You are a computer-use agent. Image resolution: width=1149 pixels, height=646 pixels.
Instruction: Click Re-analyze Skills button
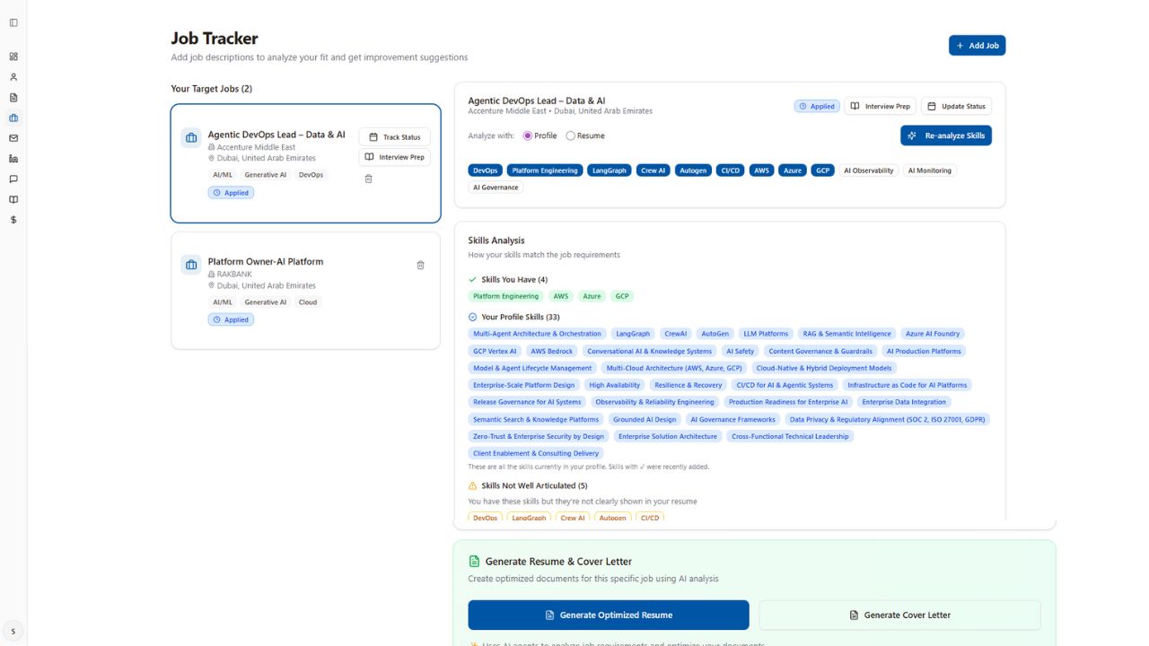pyautogui.click(x=946, y=135)
